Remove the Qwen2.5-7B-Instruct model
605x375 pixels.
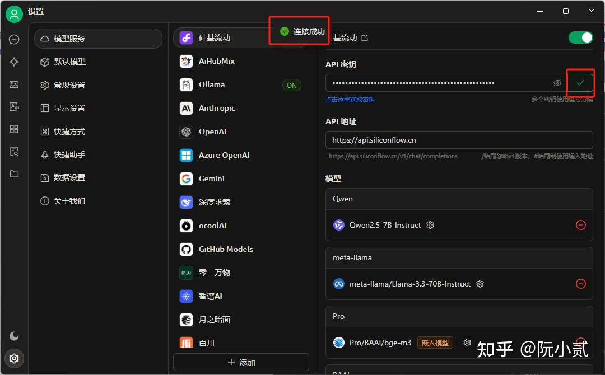click(x=581, y=225)
